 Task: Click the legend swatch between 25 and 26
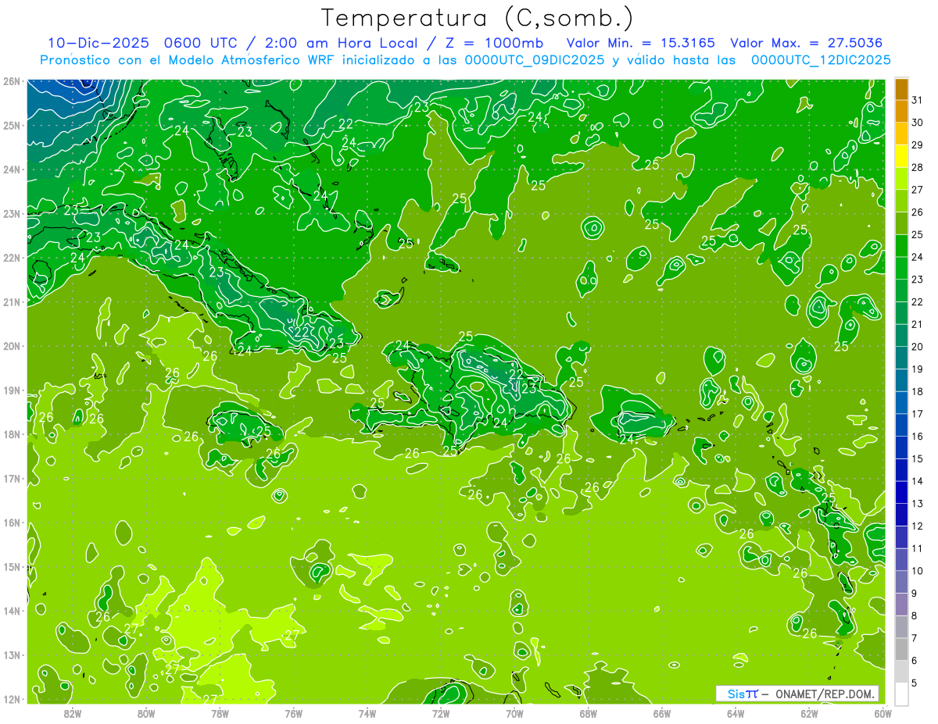(901, 223)
